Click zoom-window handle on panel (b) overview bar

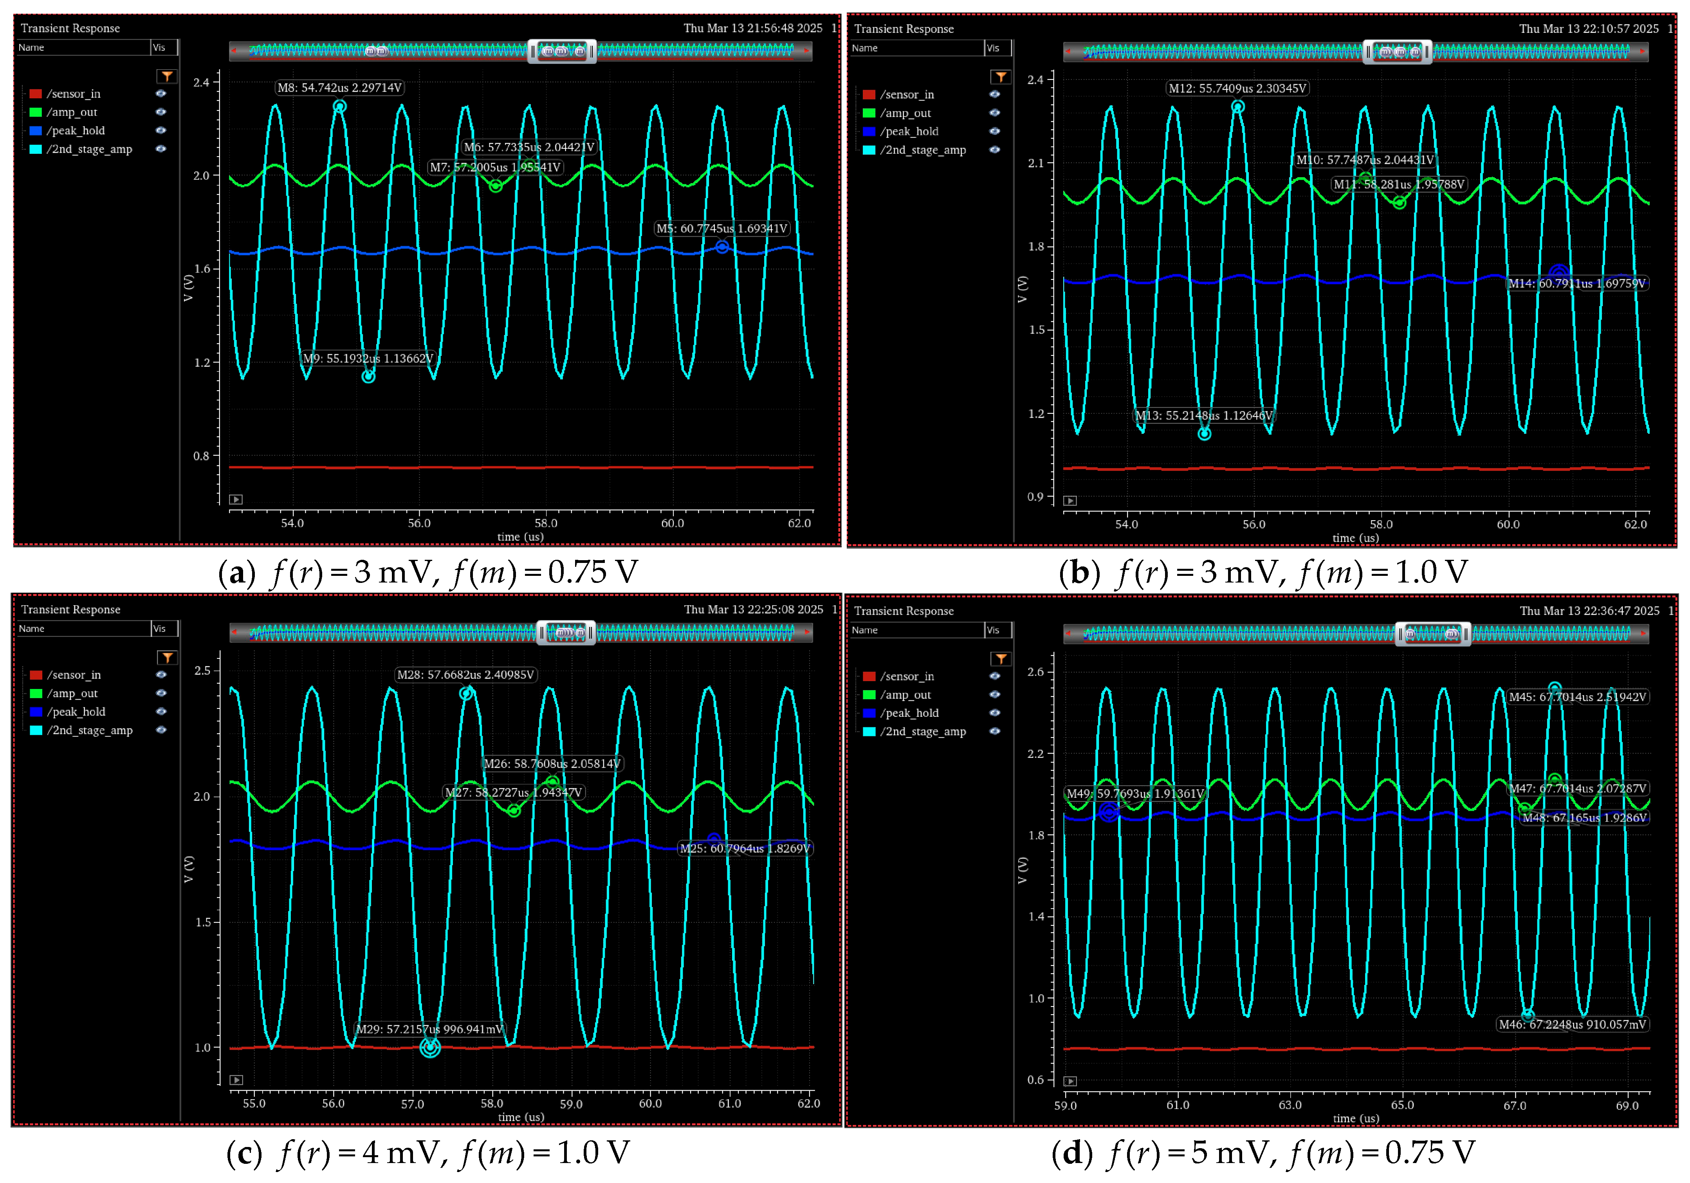(x=1397, y=52)
